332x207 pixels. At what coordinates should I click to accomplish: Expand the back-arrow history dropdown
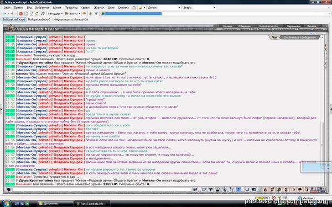pyautogui.click(x=8, y=13)
